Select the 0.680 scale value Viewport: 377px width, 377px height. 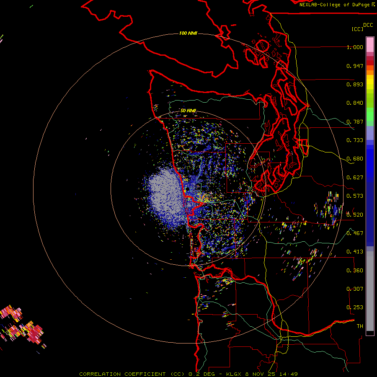[355, 159]
